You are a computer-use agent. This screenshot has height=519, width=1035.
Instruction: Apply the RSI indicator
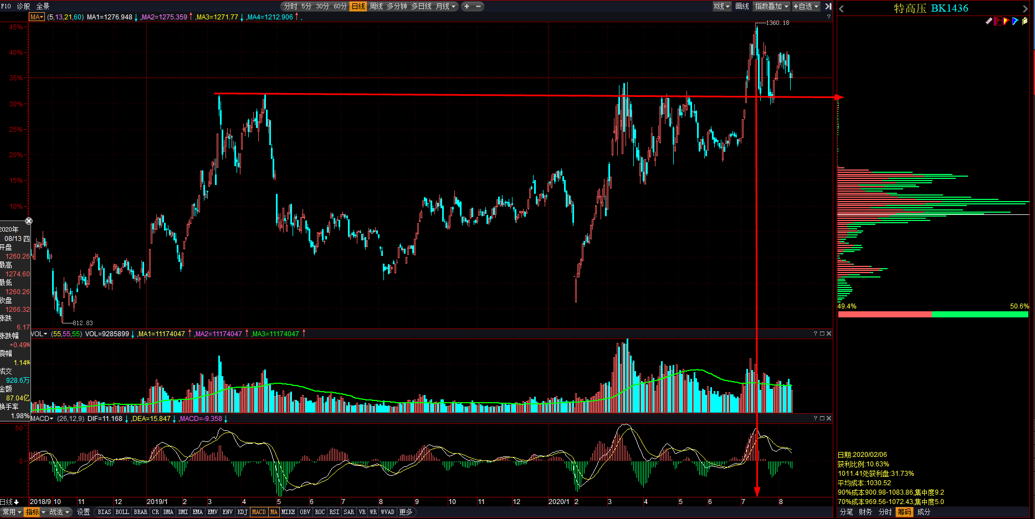[x=334, y=512]
